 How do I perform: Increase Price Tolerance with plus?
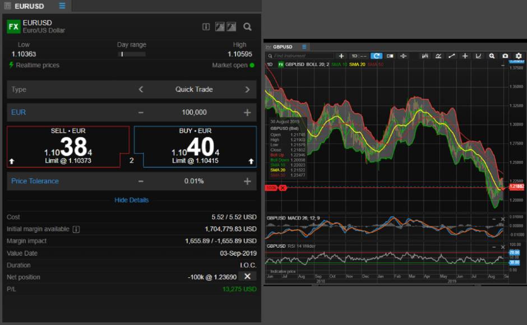pos(247,181)
